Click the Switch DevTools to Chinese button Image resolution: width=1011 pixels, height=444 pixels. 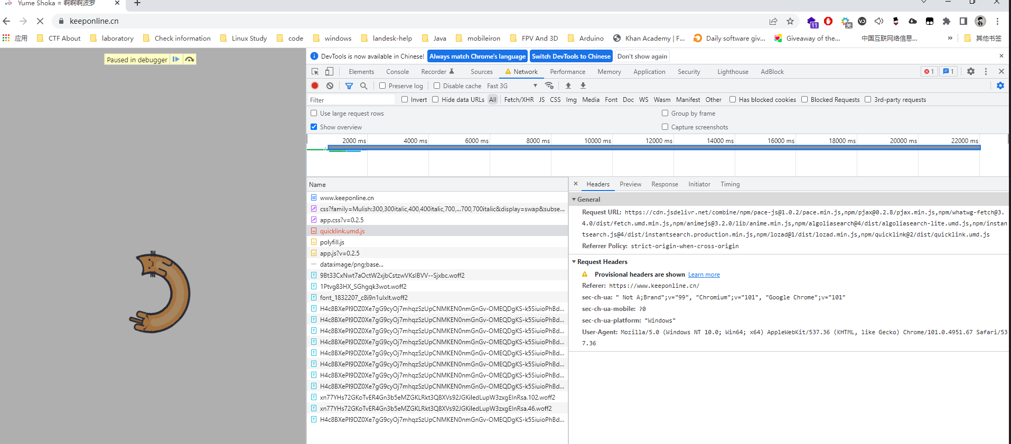(x=570, y=56)
